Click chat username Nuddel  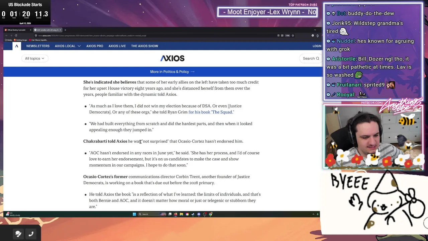click(x=345, y=41)
